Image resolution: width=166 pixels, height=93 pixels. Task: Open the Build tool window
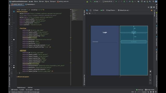point(22,90)
